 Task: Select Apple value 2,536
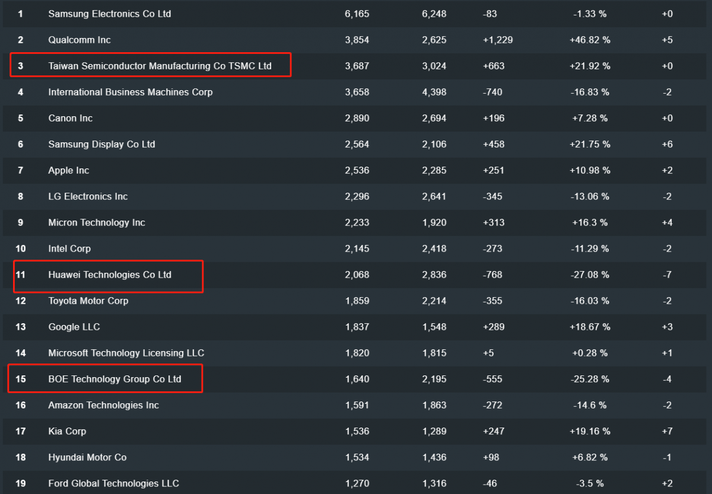tap(357, 170)
